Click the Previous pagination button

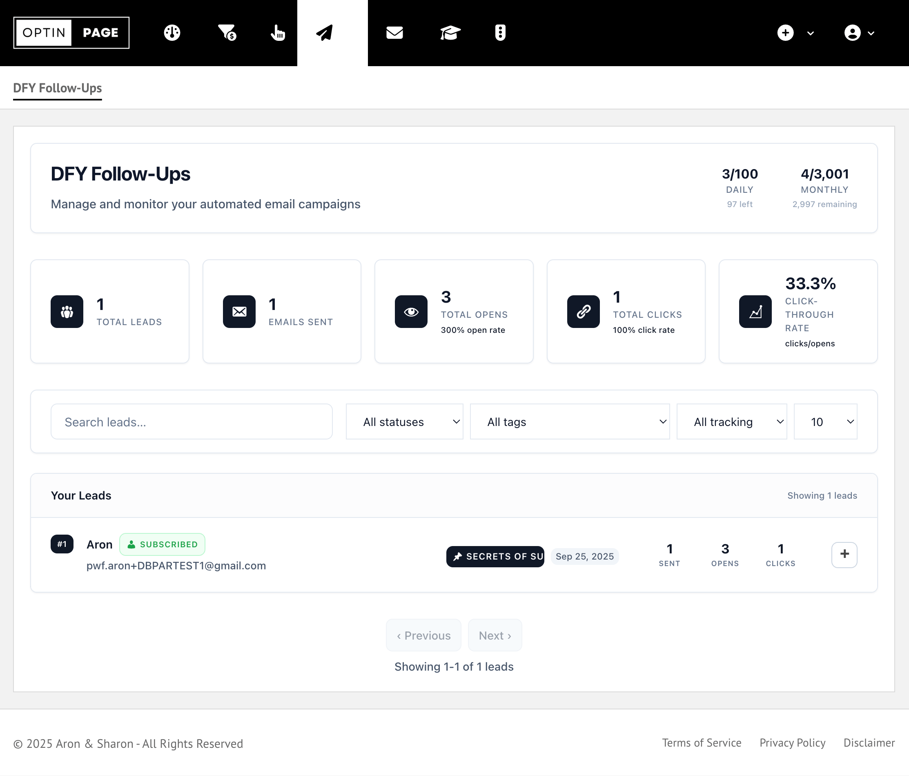[x=423, y=635]
